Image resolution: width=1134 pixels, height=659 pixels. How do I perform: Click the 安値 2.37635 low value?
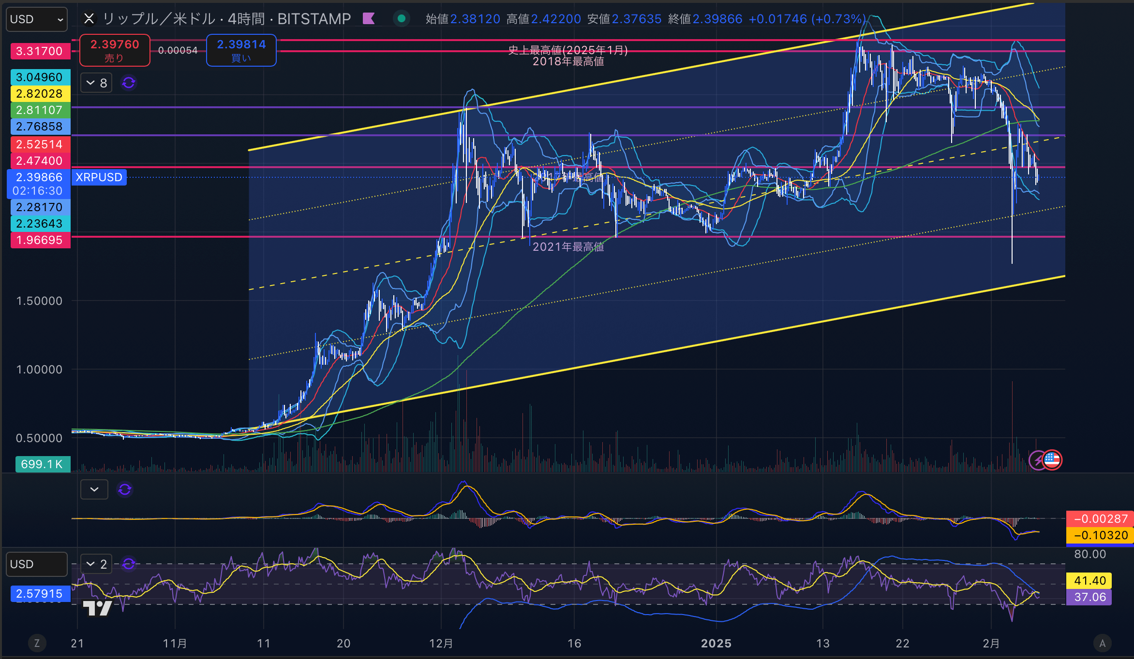[624, 19]
